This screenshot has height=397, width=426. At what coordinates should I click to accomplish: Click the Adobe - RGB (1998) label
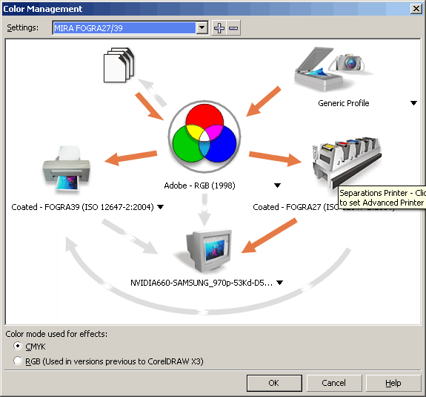coord(200,186)
